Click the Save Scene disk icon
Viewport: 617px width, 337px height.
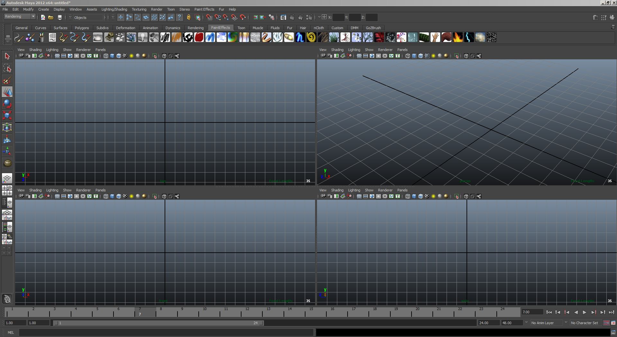coord(59,18)
